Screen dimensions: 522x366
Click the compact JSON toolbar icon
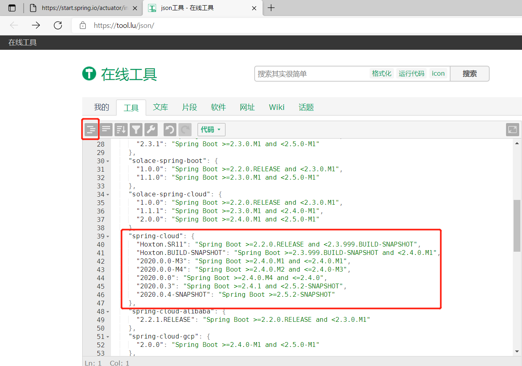106,129
